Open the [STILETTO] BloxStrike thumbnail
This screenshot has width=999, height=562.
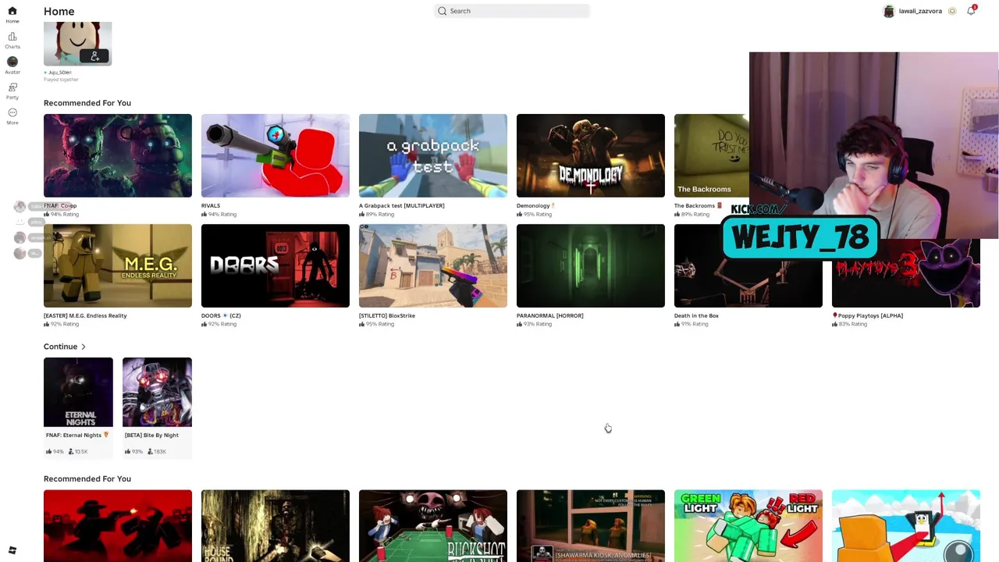pyautogui.click(x=433, y=265)
